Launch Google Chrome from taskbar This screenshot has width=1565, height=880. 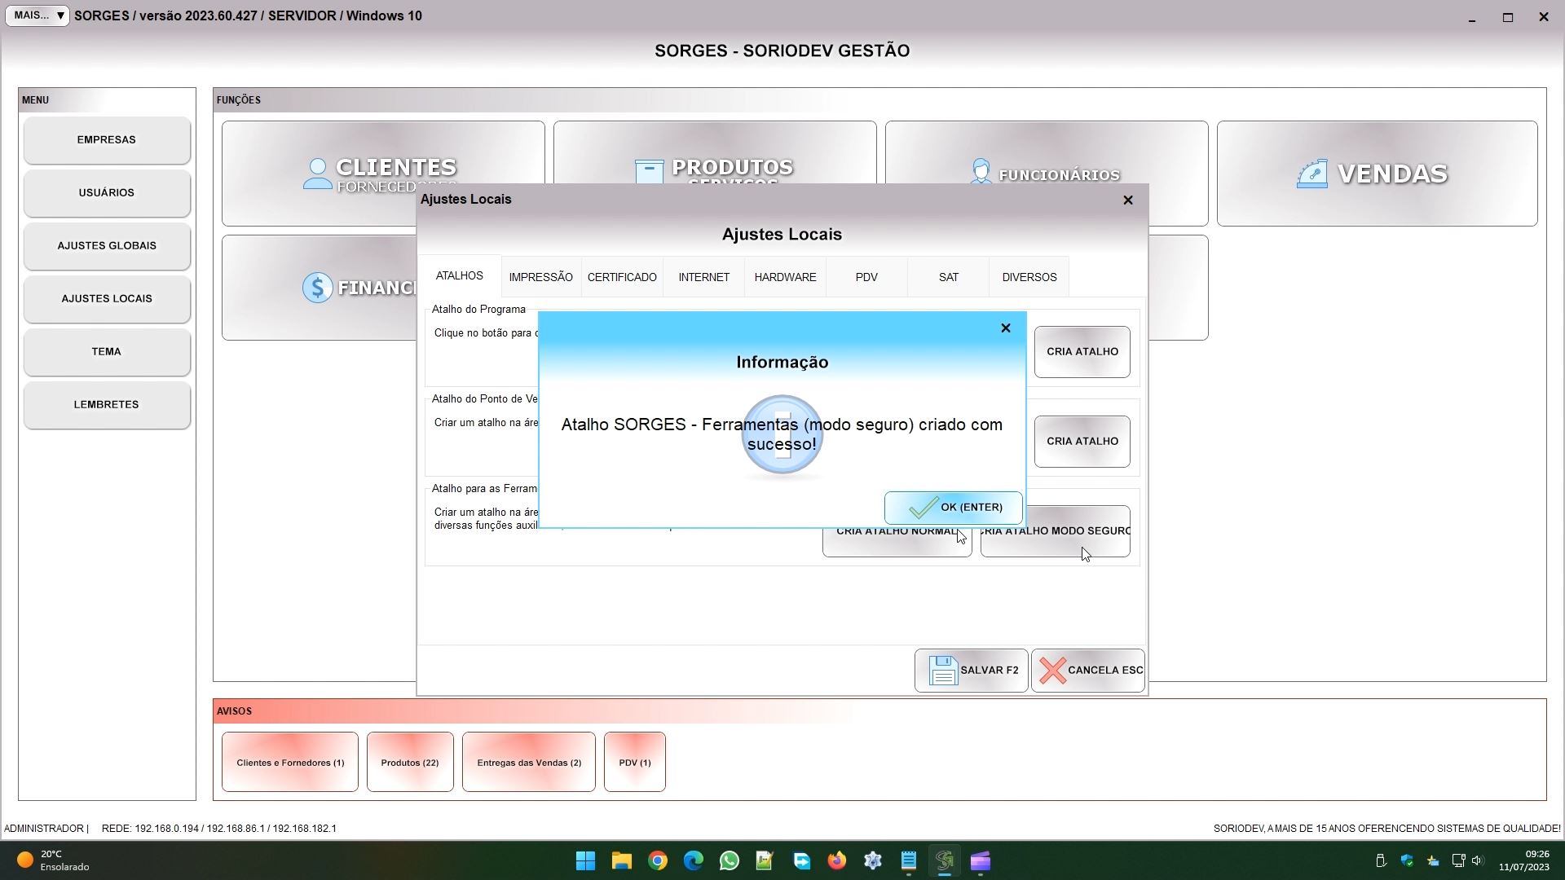pos(658,861)
